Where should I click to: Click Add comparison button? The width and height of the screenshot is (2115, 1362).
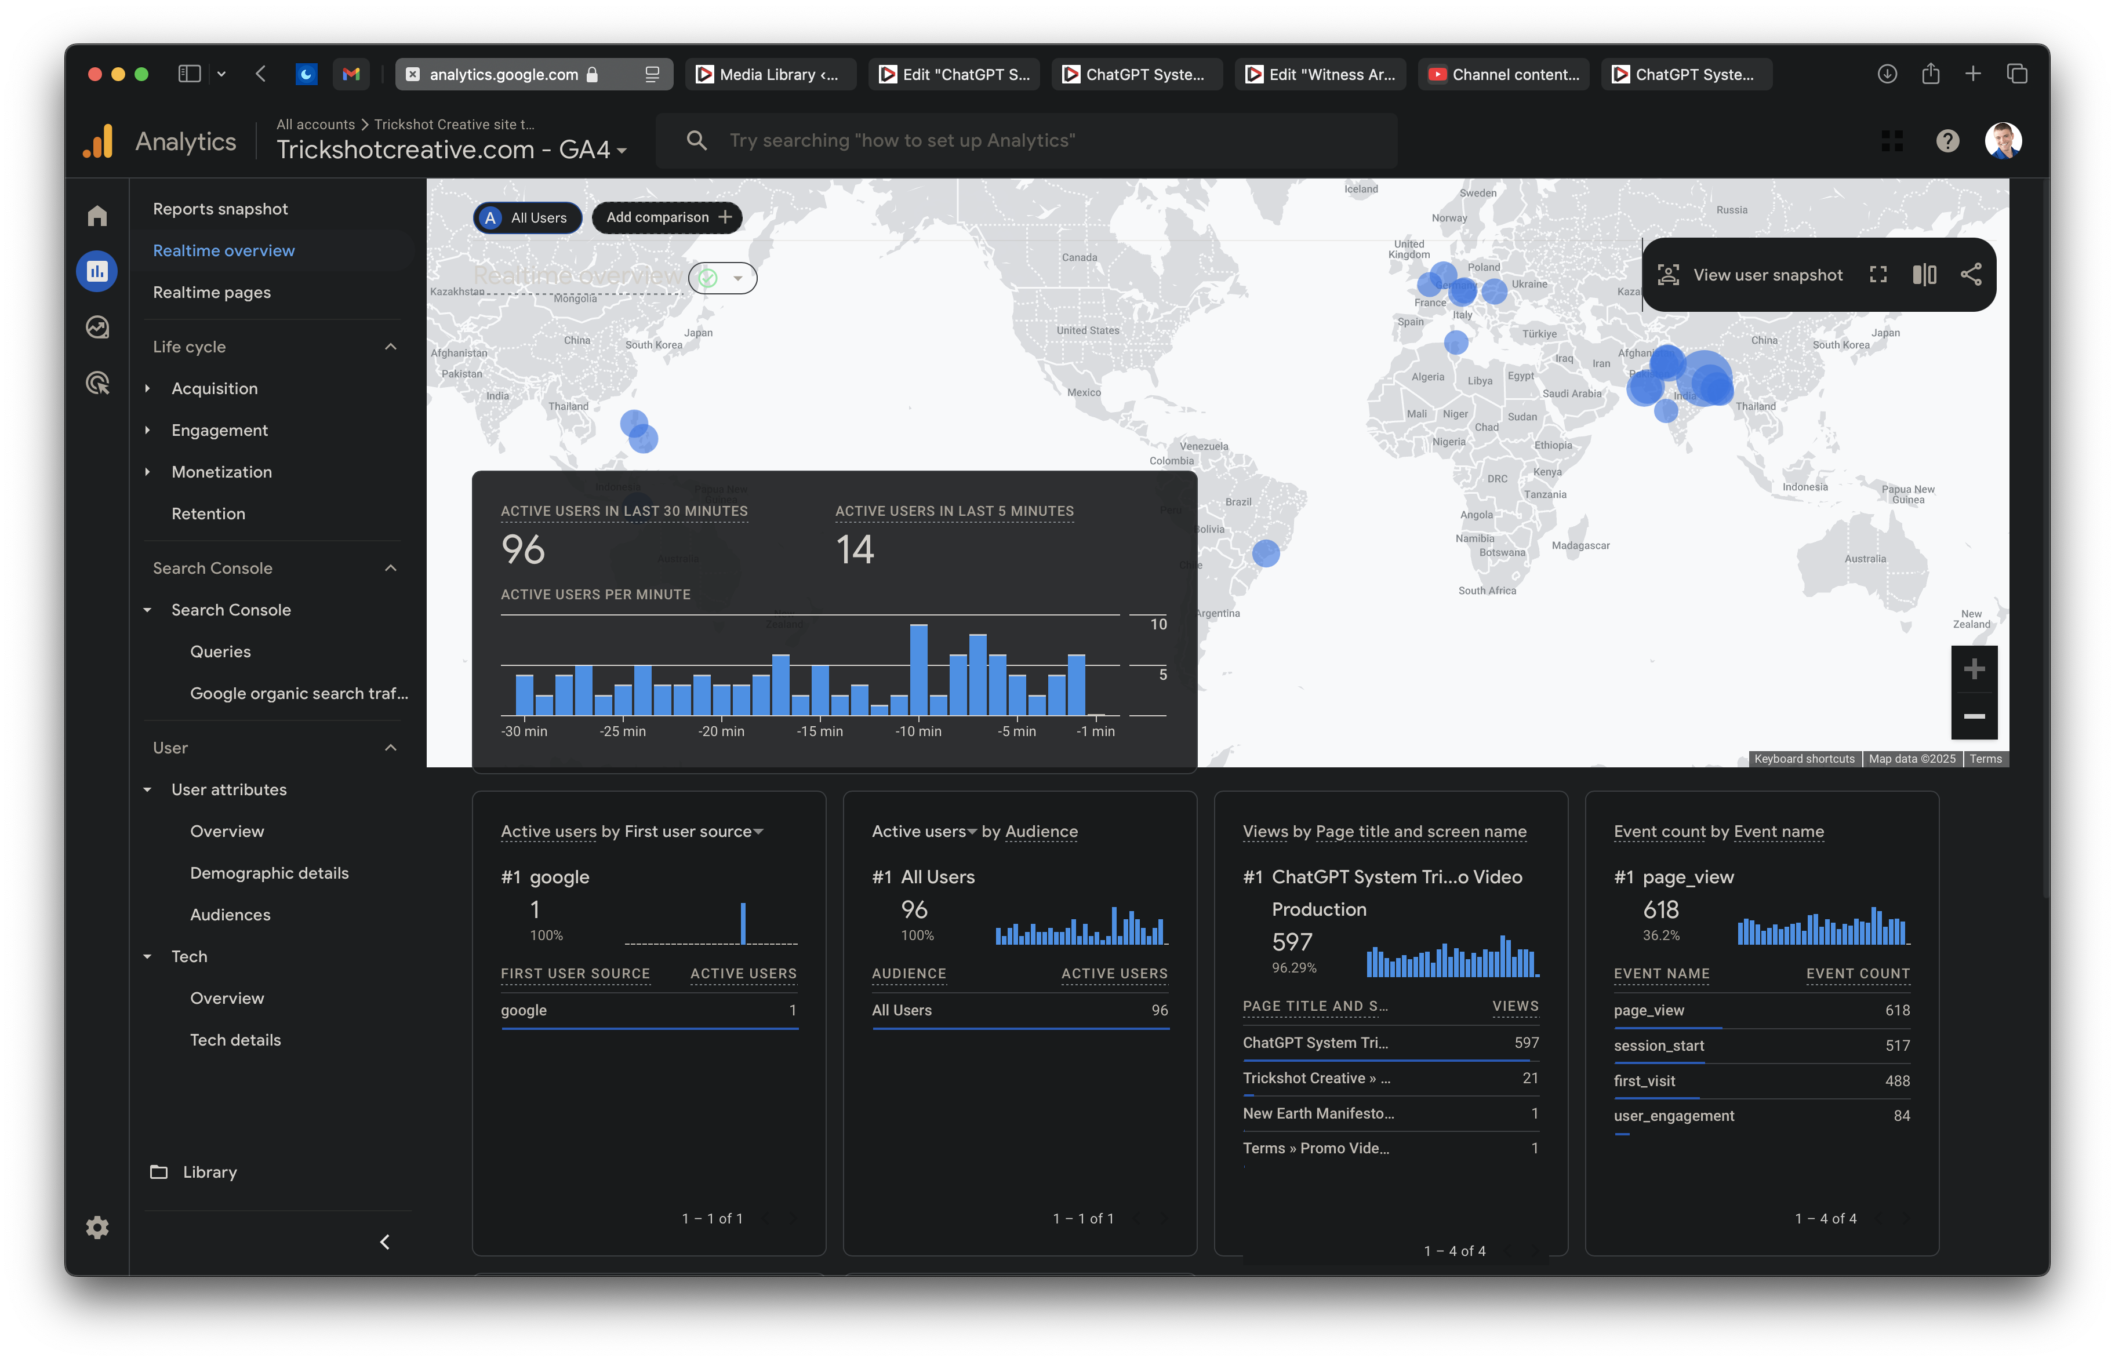668,217
